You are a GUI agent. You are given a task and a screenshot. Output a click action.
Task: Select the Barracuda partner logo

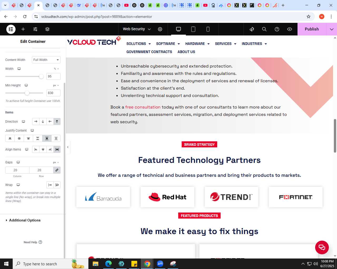(x=103, y=197)
